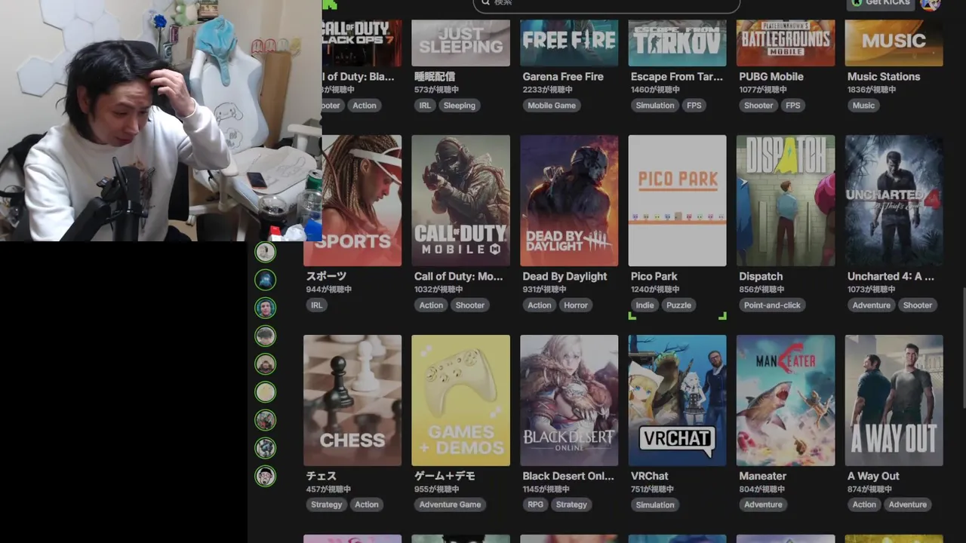Open the Kick logo home link
The width and height of the screenshot is (966, 543).
[329, 5]
